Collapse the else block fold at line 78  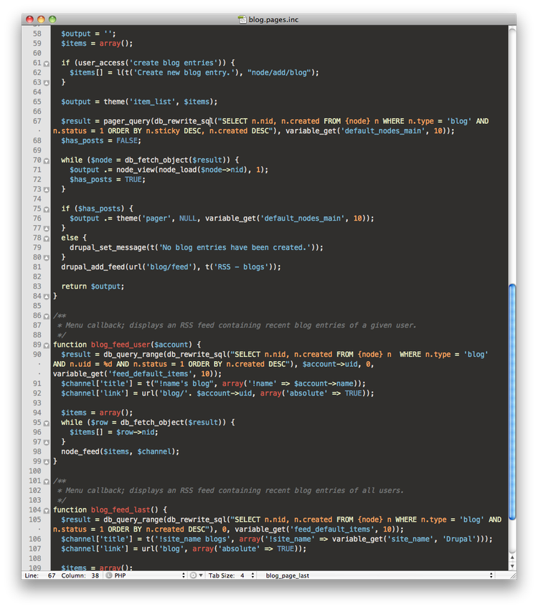[46, 239]
